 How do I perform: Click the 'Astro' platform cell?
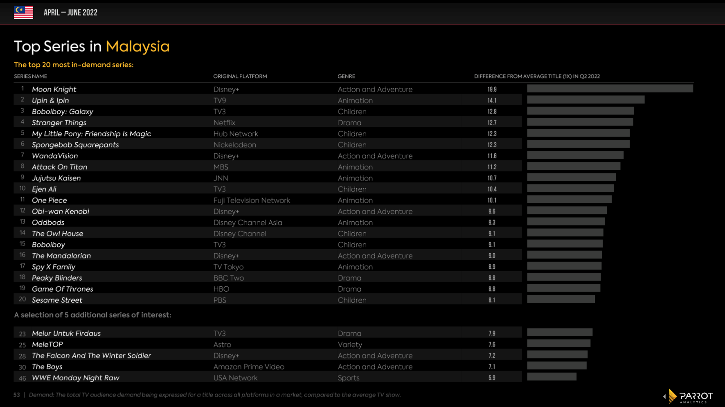222,344
